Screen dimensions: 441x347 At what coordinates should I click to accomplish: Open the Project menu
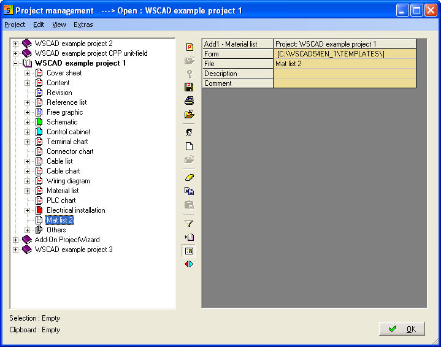tap(15, 25)
